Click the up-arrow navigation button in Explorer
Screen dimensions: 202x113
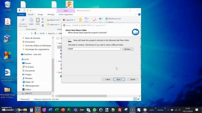32,34
